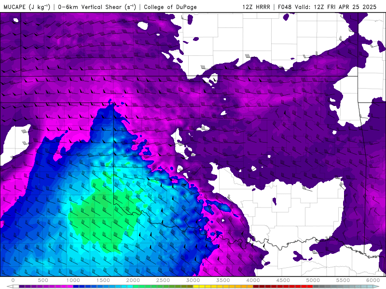Click the 1500 tick label on color scale

(x=103, y=280)
